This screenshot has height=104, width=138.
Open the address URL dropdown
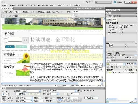(71, 16)
